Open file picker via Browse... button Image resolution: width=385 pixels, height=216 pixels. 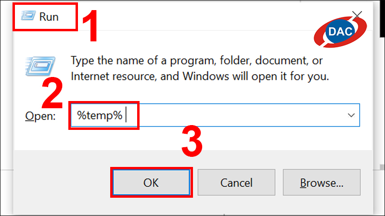tap(321, 182)
